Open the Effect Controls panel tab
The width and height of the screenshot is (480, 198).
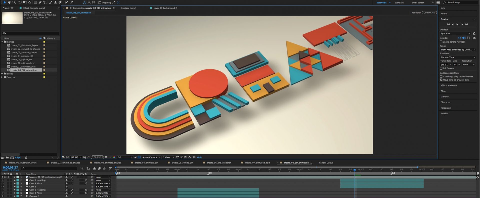[34, 8]
